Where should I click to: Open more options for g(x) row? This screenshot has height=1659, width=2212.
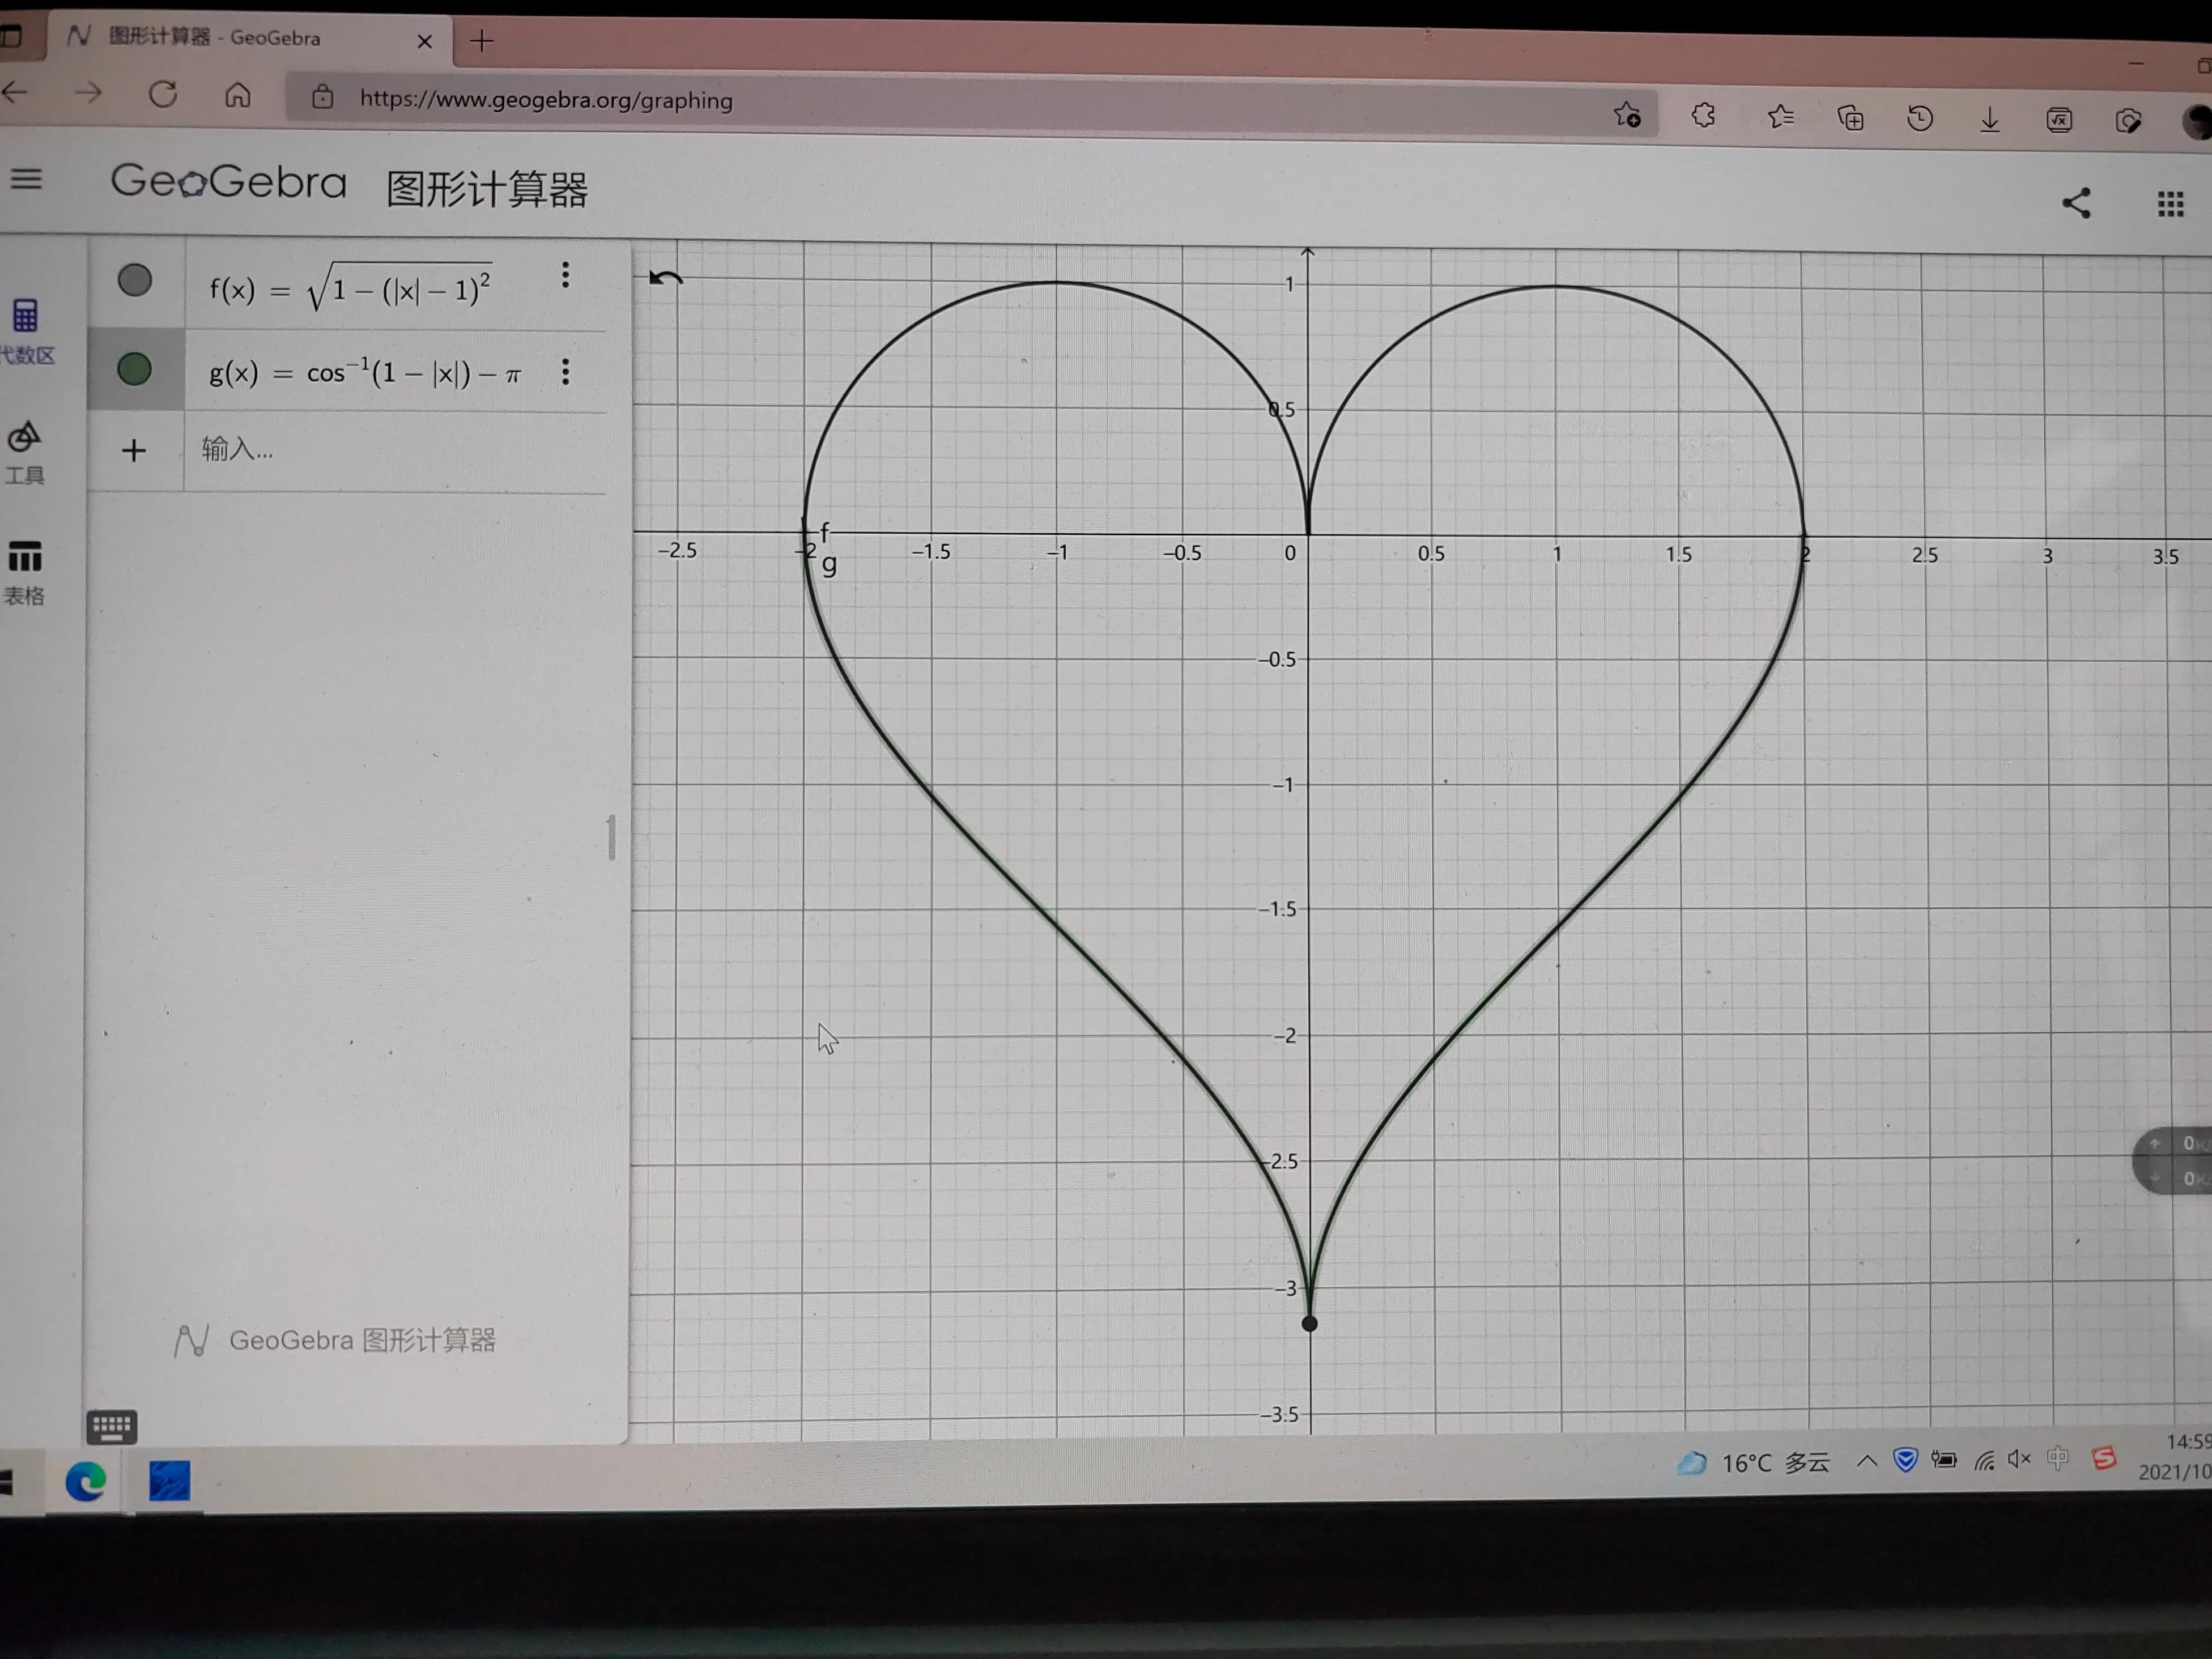pyautogui.click(x=566, y=372)
